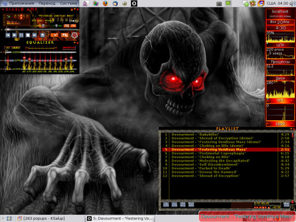Jump to previous track in Diablo Amp
The width and height of the screenshot is (296, 222).
tap(8, 36)
